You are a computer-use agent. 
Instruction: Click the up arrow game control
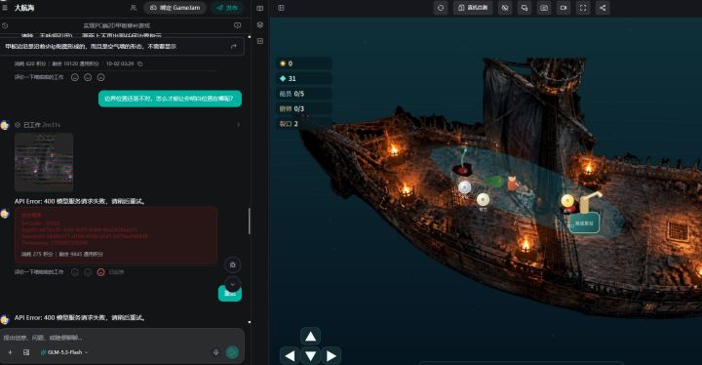310,337
